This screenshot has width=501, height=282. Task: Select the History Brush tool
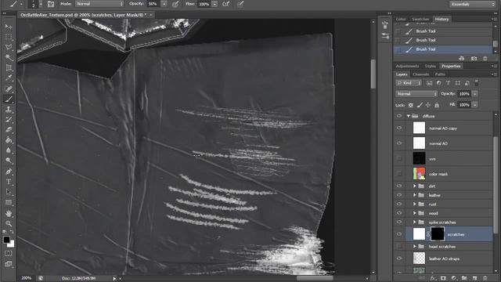click(x=9, y=120)
